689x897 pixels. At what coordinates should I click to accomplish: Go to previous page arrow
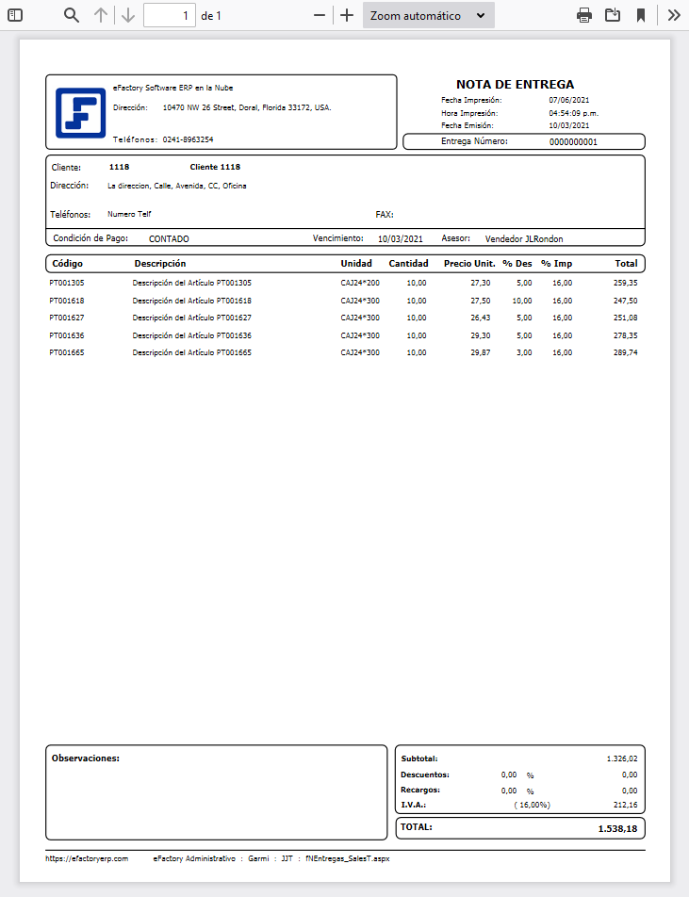[x=101, y=15]
